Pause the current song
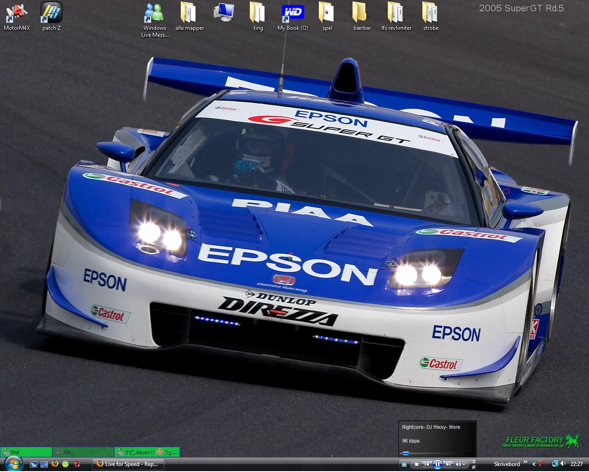 (x=438, y=464)
